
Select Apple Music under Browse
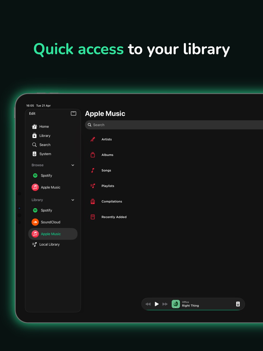(53, 187)
